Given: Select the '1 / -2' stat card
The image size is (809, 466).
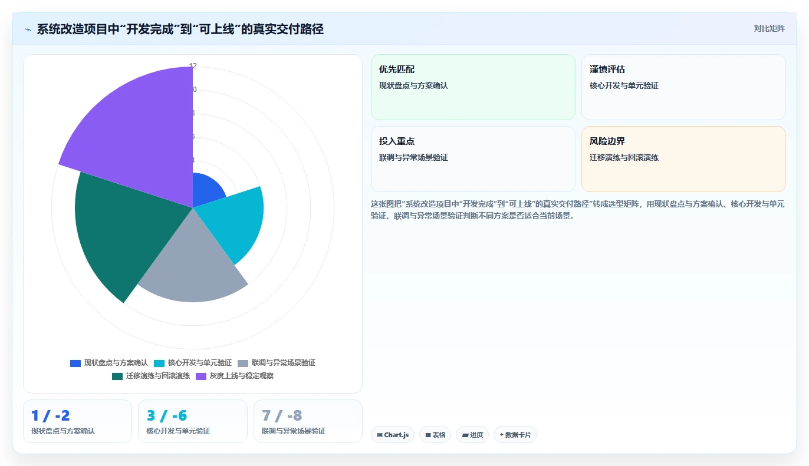Looking at the screenshot, I should coord(77,421).
